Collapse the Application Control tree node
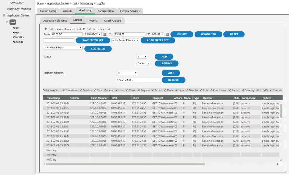Image resolution: width=289 pixels, height=175 pixels. pyautogui.click(x=4, y=16)
